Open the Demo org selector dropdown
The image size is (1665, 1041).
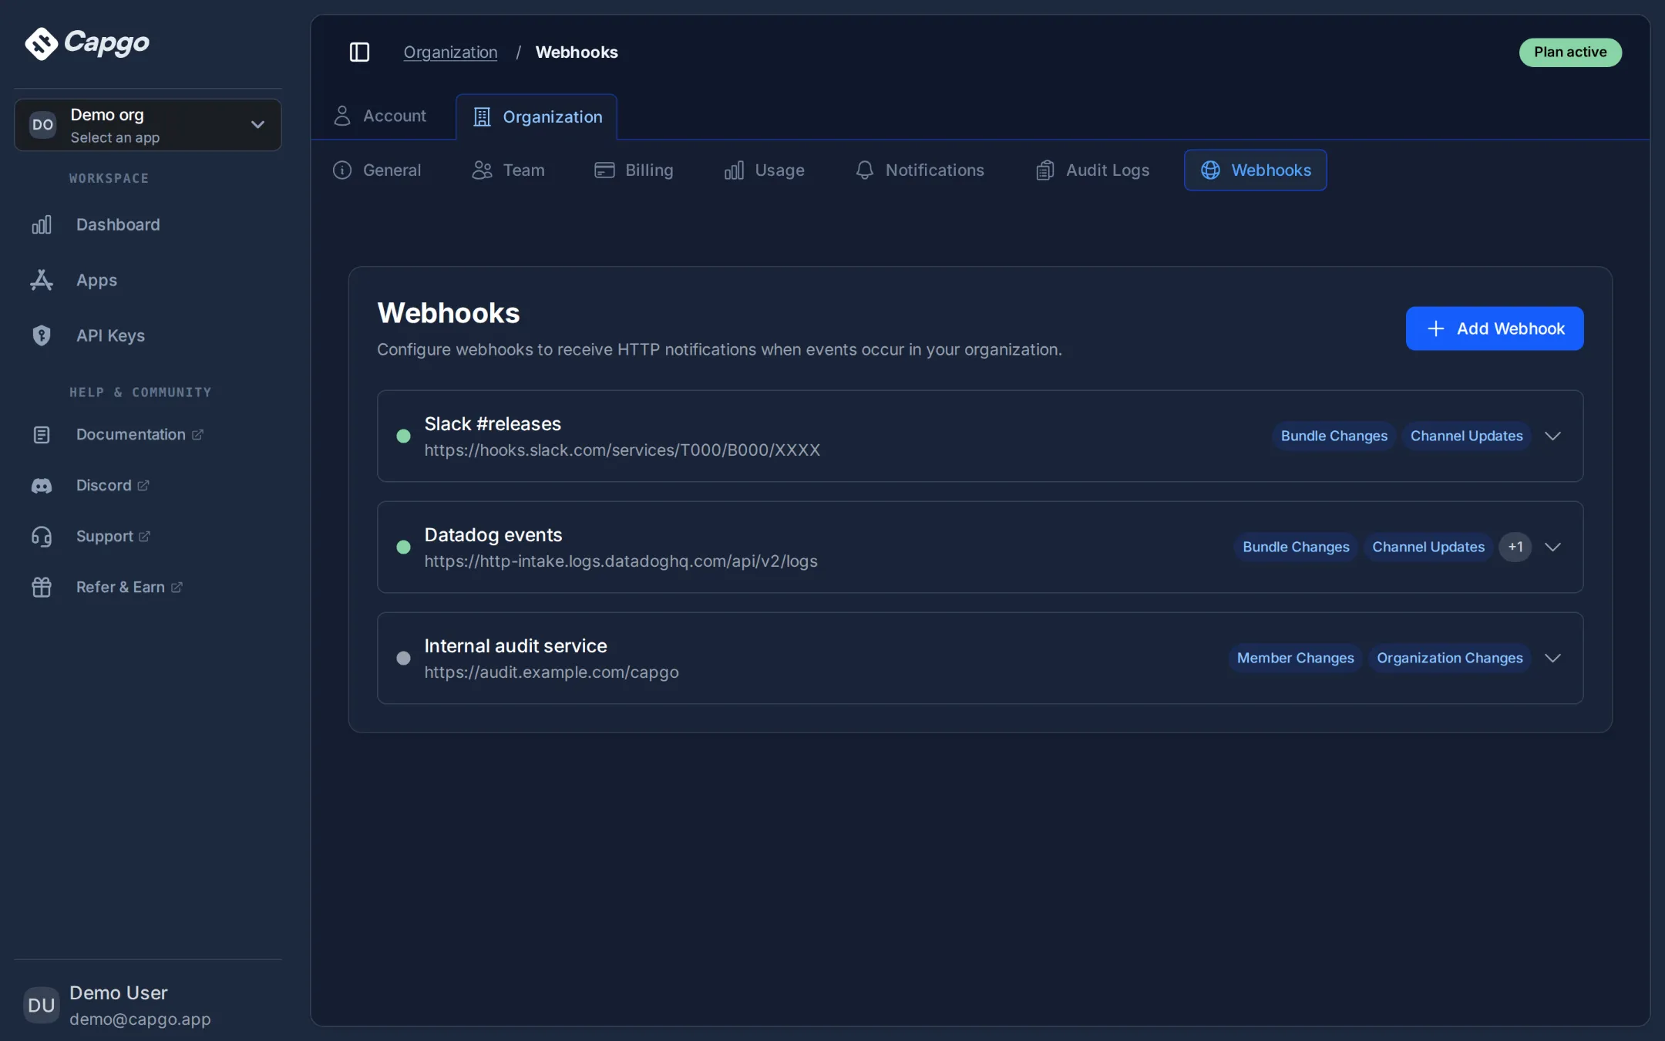pyautogui.click(x=148, y=125)
